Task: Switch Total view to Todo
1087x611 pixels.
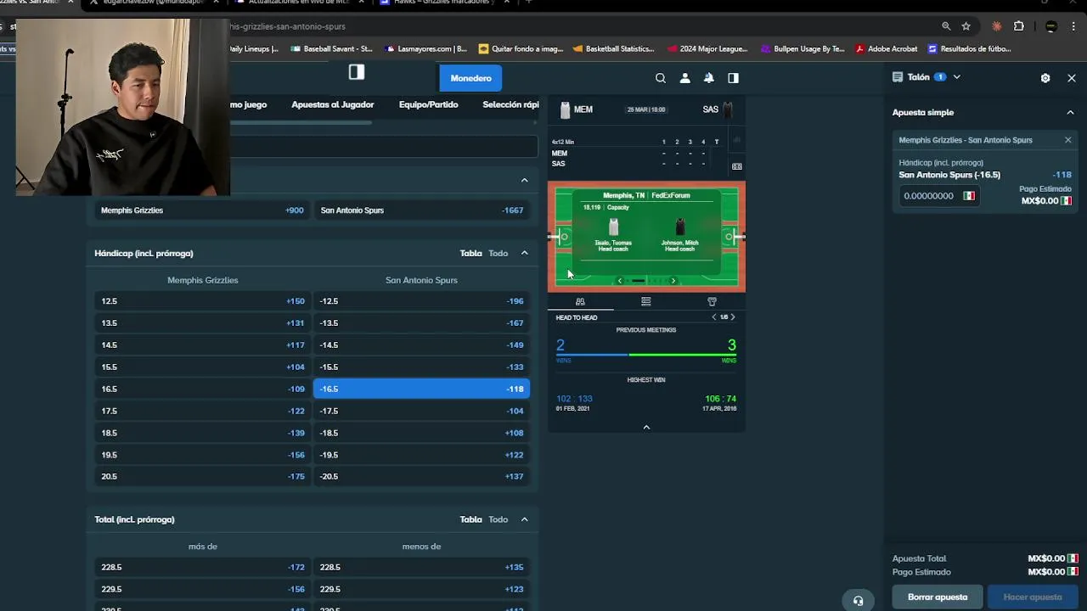Action: pyautogui.click(x=498, y=519)
